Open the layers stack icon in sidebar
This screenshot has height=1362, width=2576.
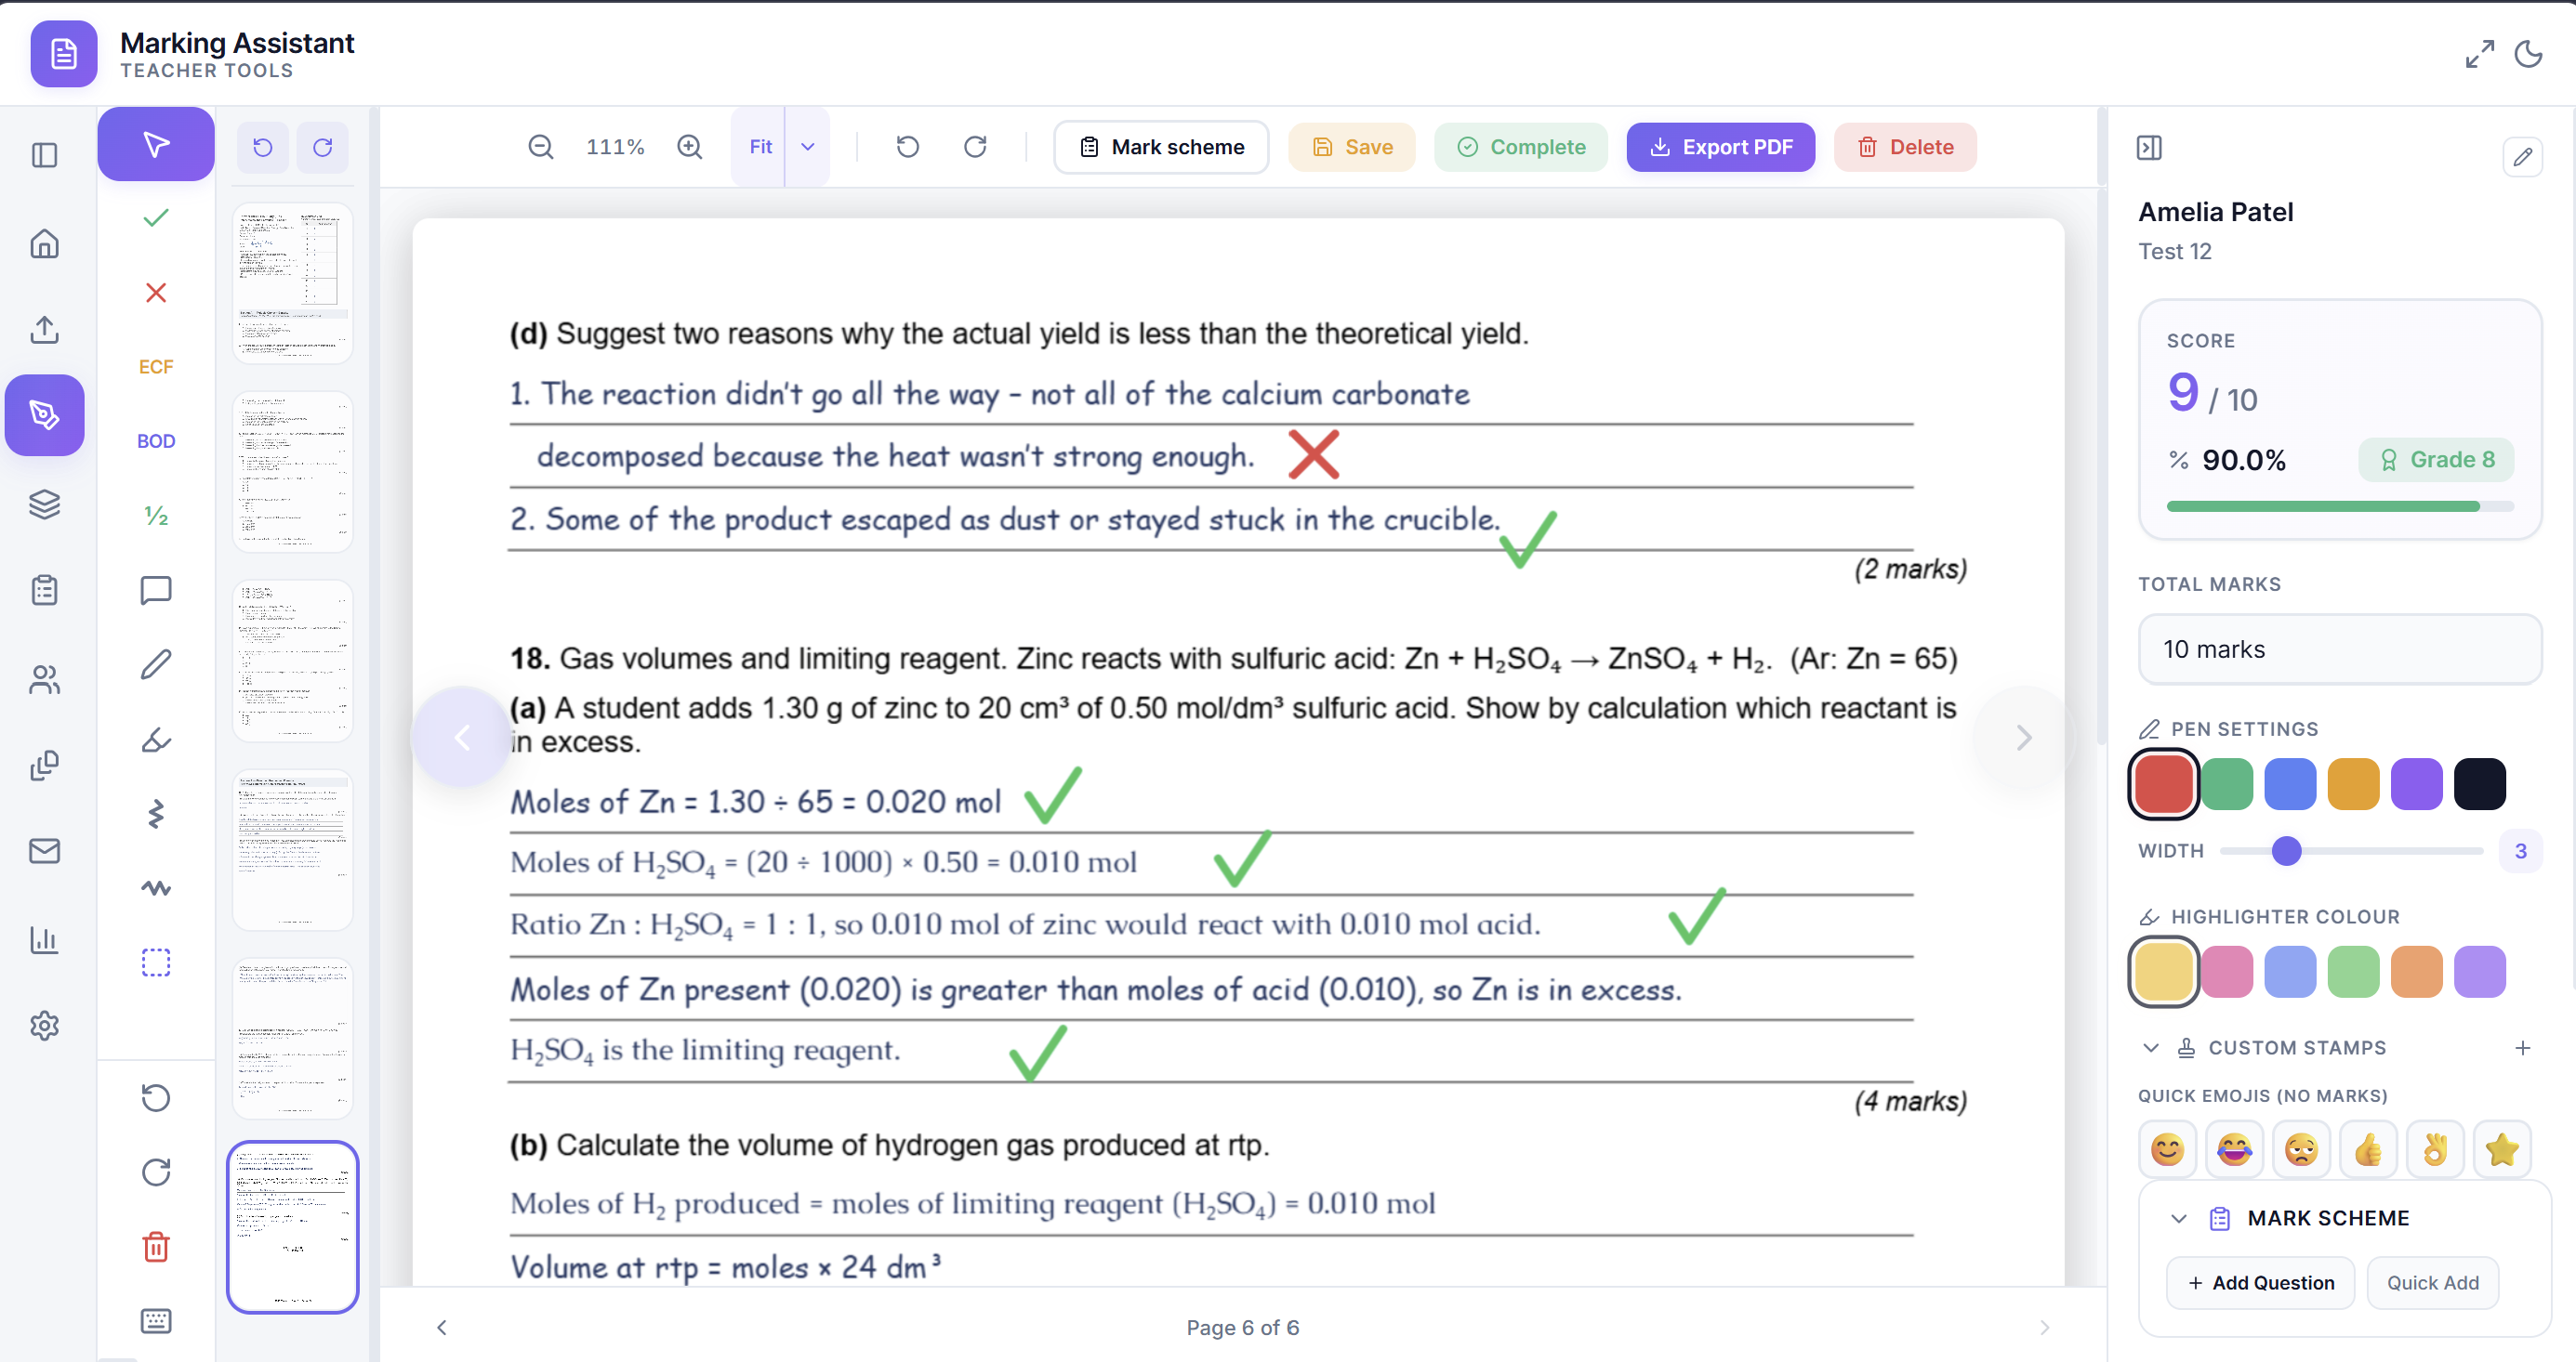(44, 504)
